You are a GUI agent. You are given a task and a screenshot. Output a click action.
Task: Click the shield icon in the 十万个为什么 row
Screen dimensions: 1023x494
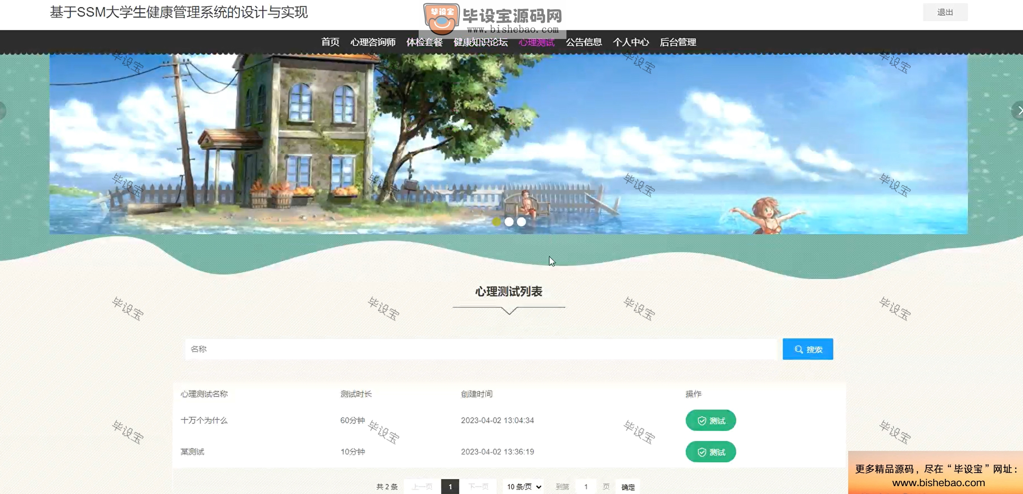702,421
